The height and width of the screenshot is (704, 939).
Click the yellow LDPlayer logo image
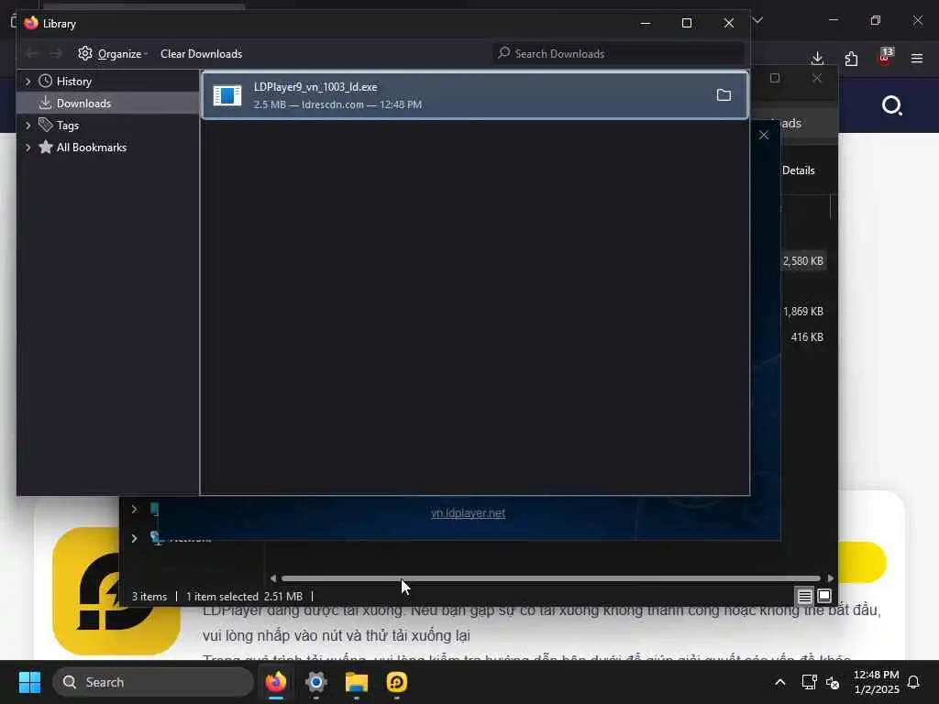tap(116, 591)
